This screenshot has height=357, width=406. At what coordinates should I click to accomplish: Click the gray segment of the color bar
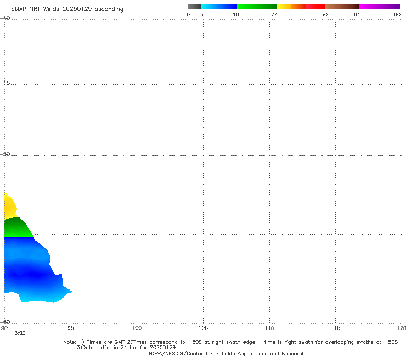point(194,7)
